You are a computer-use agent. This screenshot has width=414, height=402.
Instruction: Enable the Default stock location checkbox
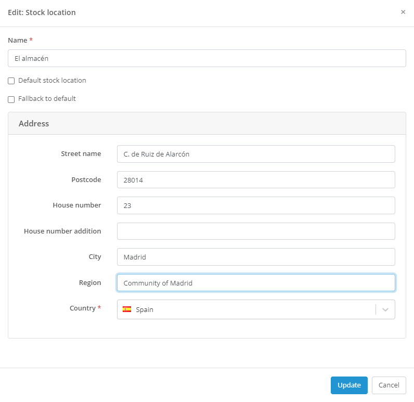click(11, 81)
